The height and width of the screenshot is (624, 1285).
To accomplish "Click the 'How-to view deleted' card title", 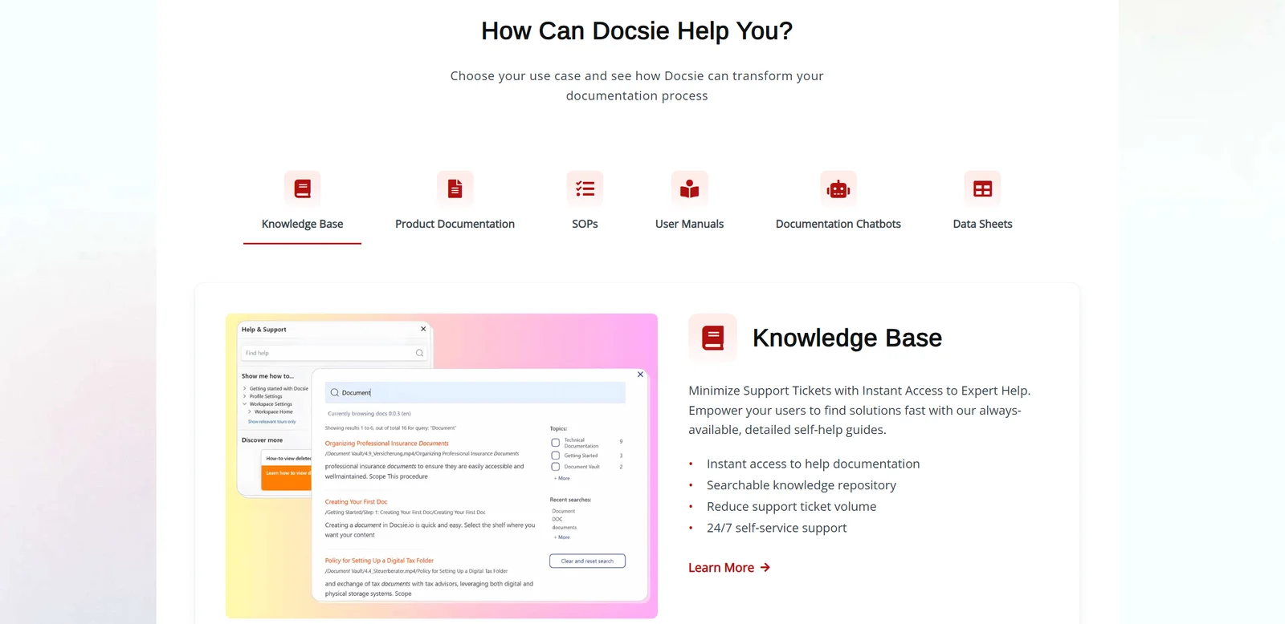I will (x=288, y=458).
